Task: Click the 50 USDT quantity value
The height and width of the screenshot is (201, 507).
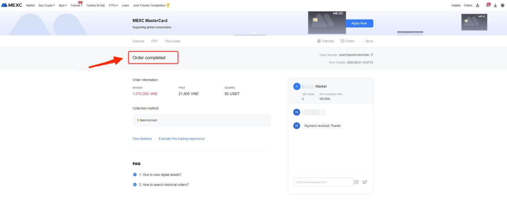Action: (x=232, y=94)
